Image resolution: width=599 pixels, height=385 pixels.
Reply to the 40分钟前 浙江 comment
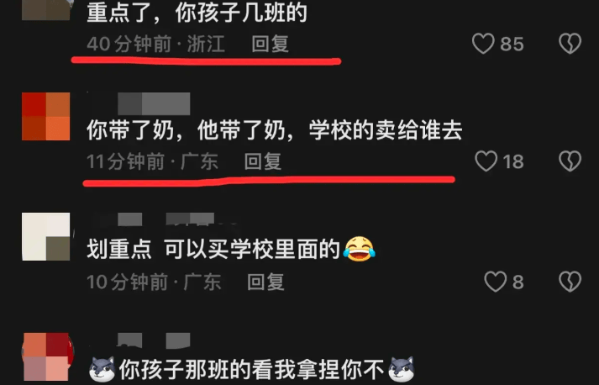(x=270, y=44)
